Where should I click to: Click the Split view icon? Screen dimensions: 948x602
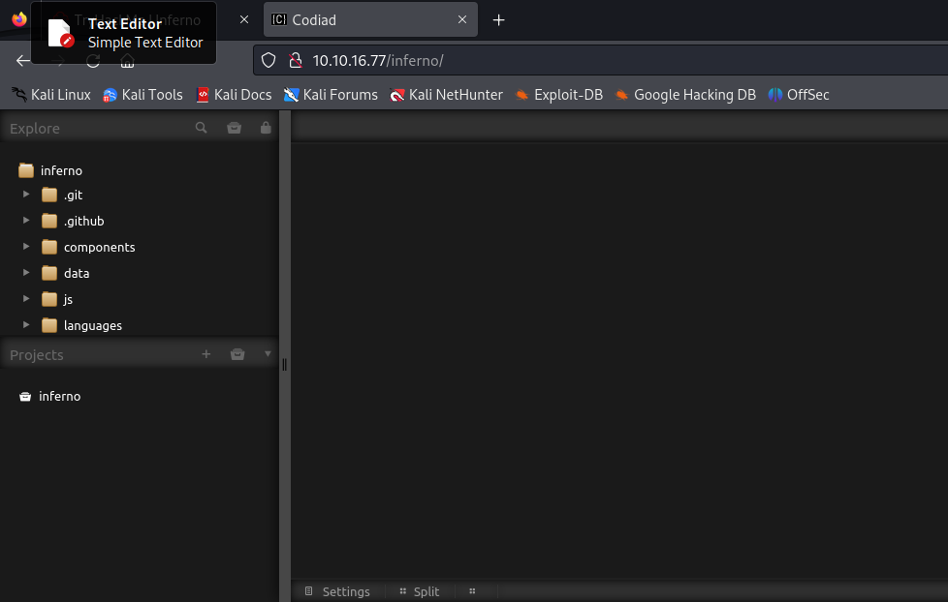point(419,591)
